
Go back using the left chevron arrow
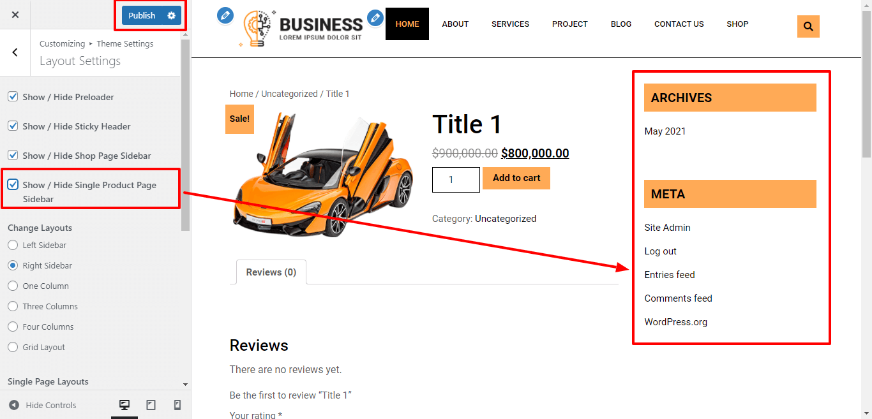tap(15, 52)
